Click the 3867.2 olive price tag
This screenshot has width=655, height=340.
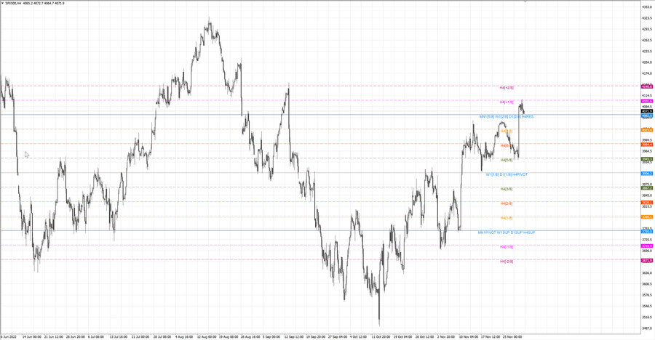(x=647, y=188)
